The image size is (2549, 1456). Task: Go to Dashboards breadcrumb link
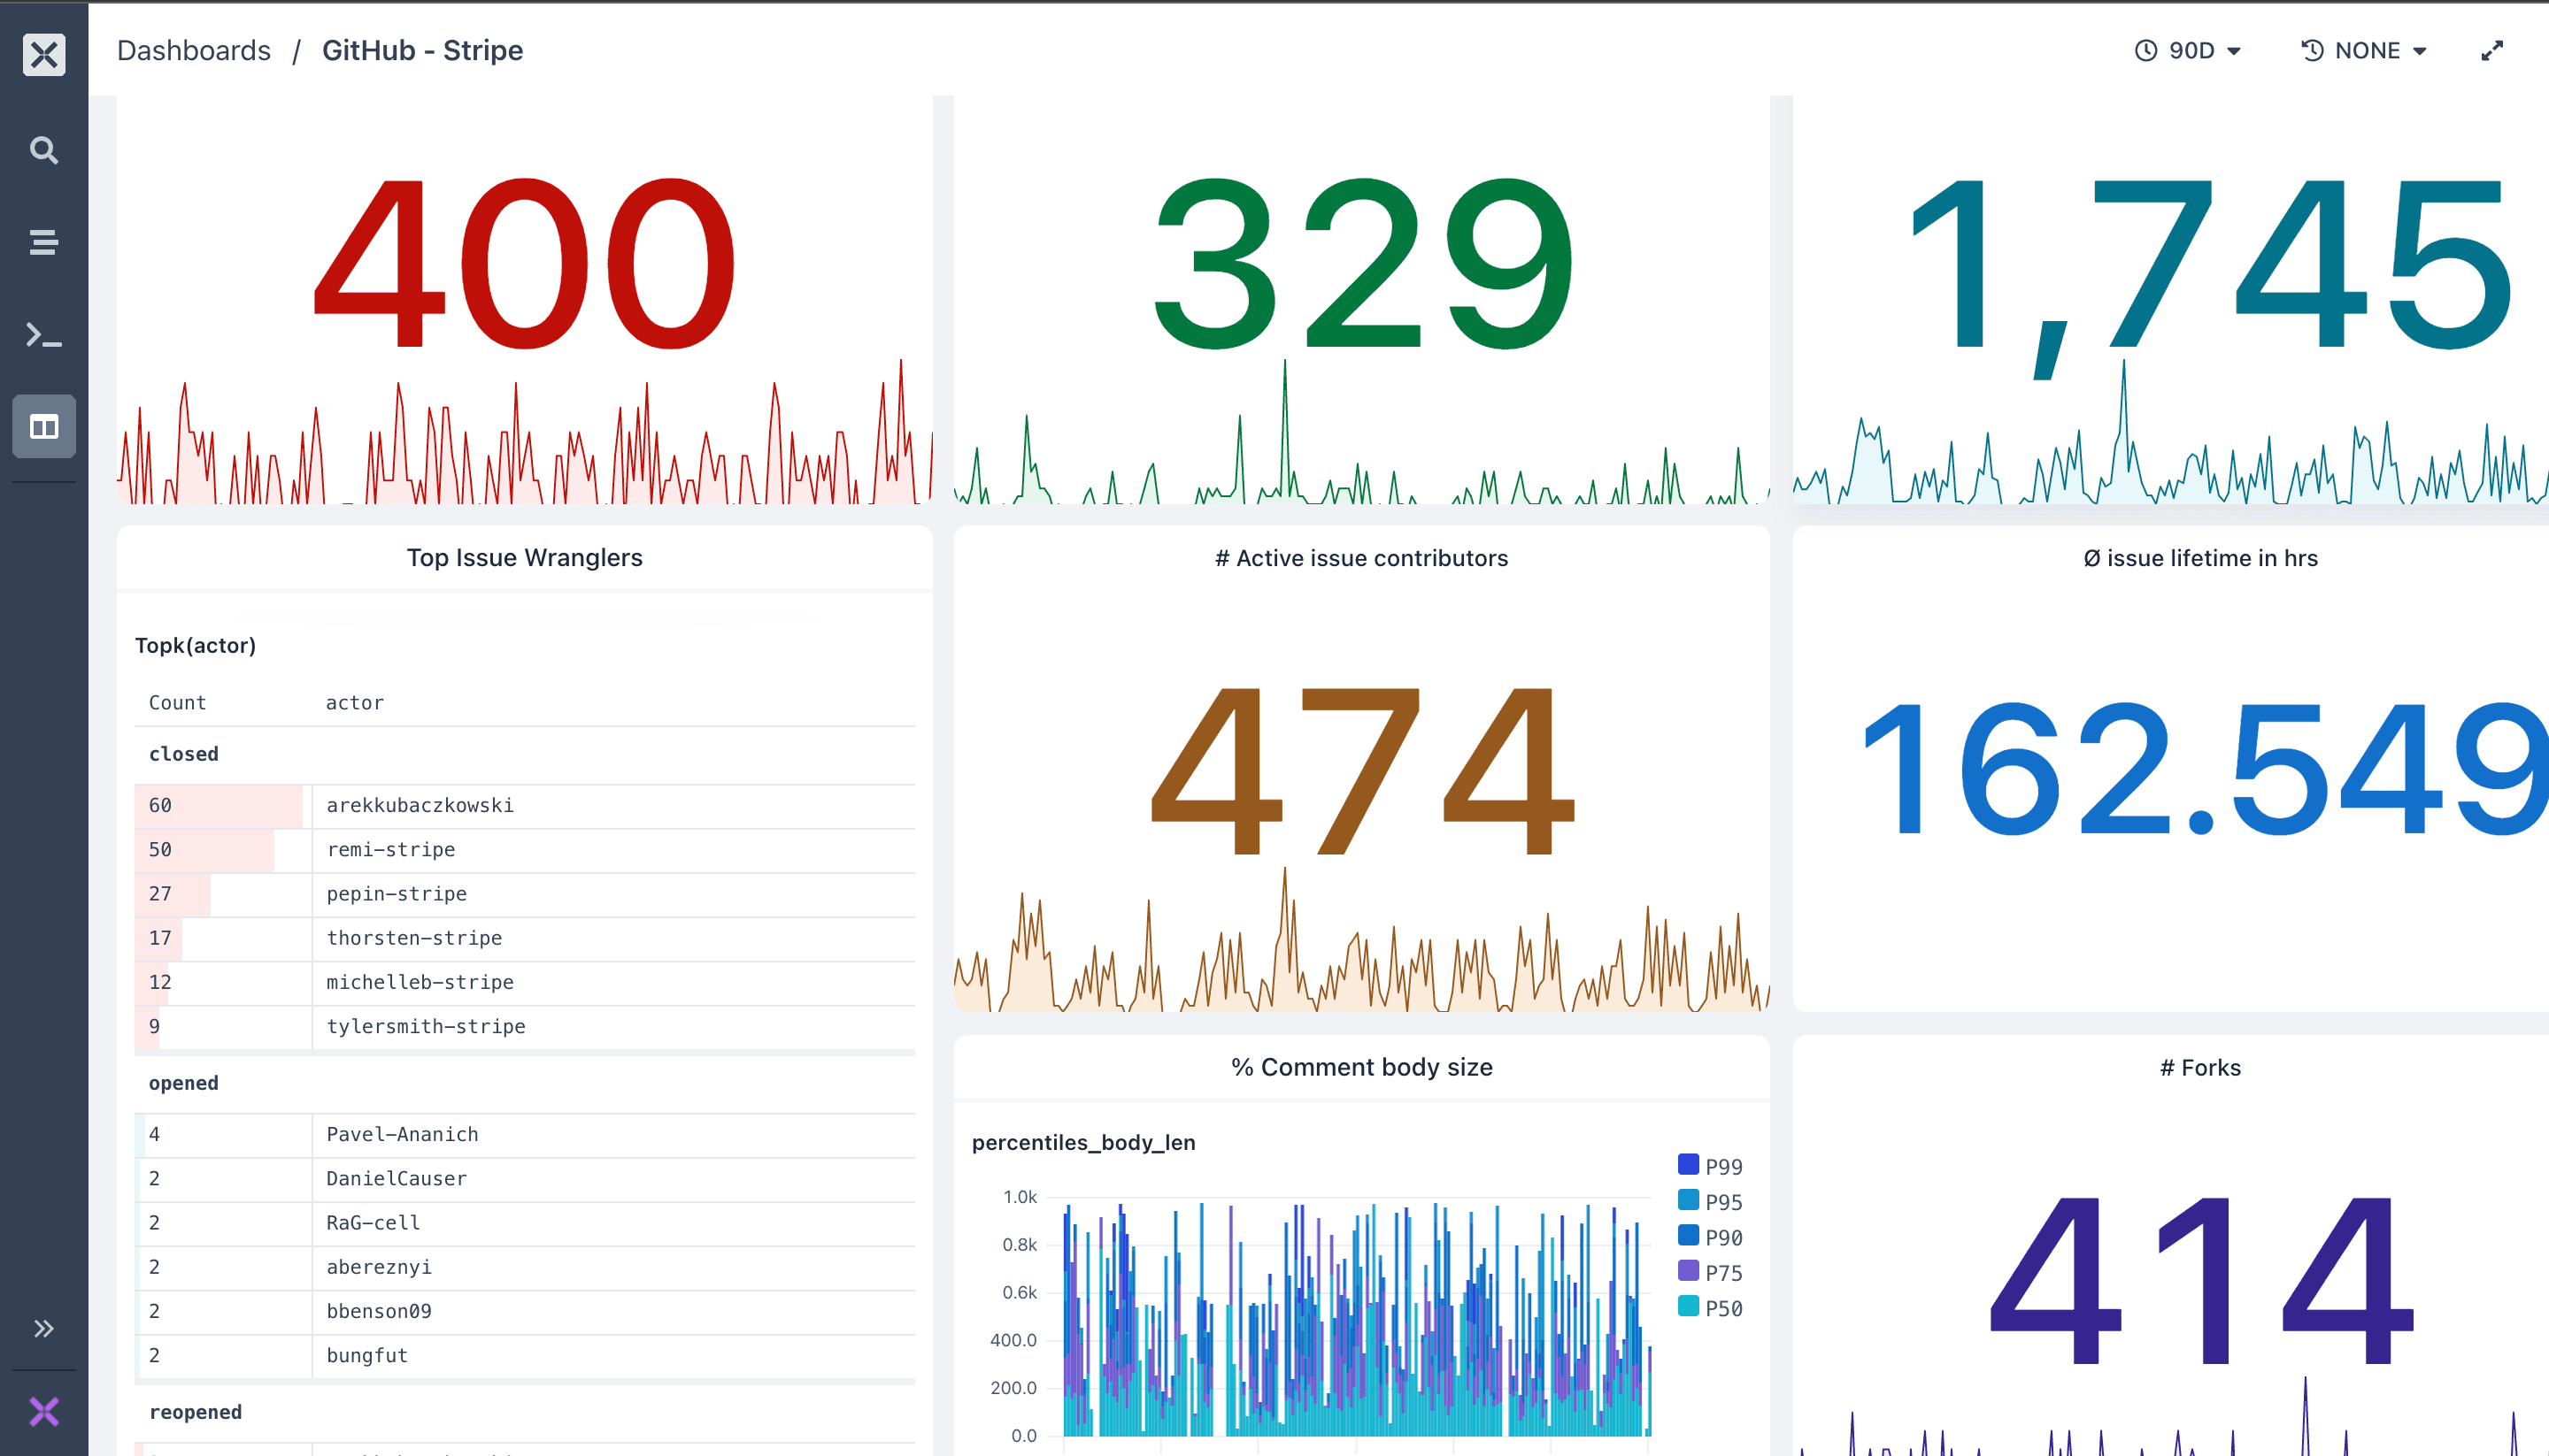[194, 51]
